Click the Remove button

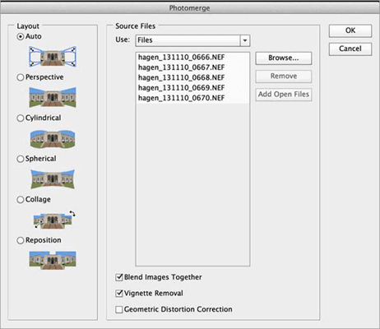click(x=284, y=76)
